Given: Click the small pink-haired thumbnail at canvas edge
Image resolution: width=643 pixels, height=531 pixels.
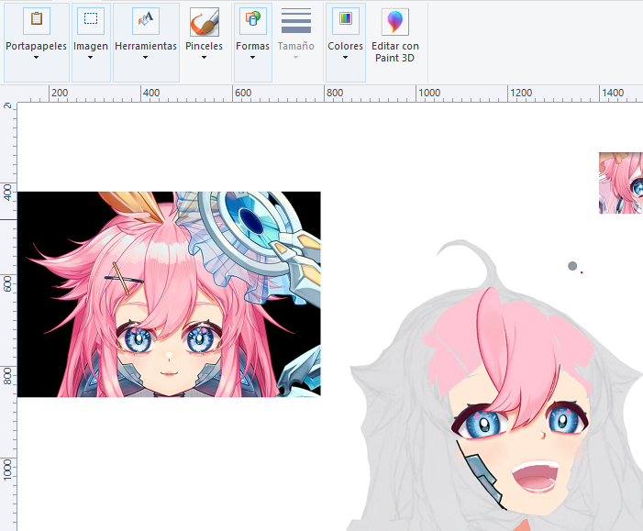Looking at the screenshot, I should click(x=621, y=183).
